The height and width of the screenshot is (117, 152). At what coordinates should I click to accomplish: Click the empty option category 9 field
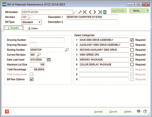pos(104,79)
